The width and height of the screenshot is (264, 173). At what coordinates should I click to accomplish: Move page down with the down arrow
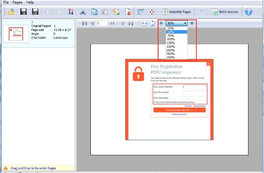click(x=60, y=12)
